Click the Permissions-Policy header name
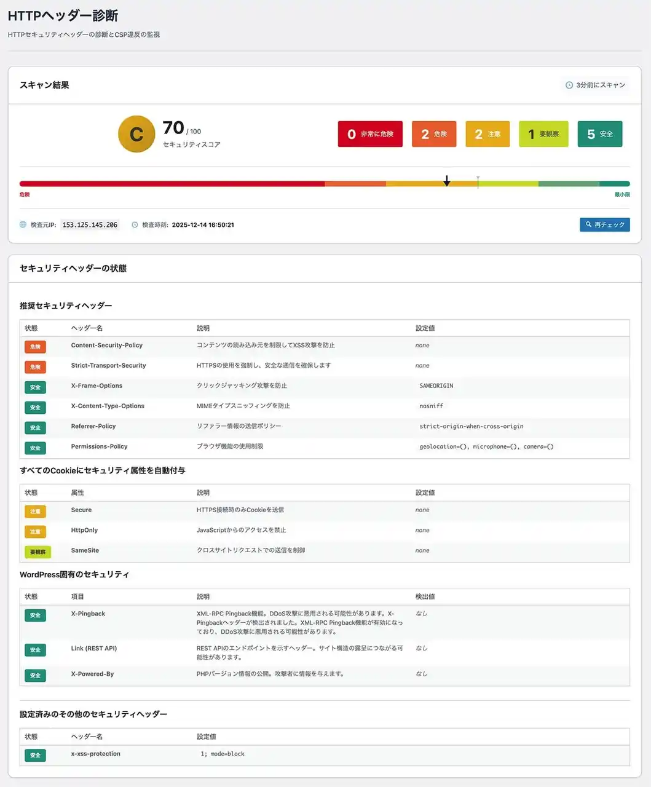 point(99,446)
